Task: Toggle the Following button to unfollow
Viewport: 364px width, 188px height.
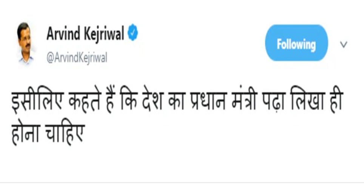Action: click(296, 43)
